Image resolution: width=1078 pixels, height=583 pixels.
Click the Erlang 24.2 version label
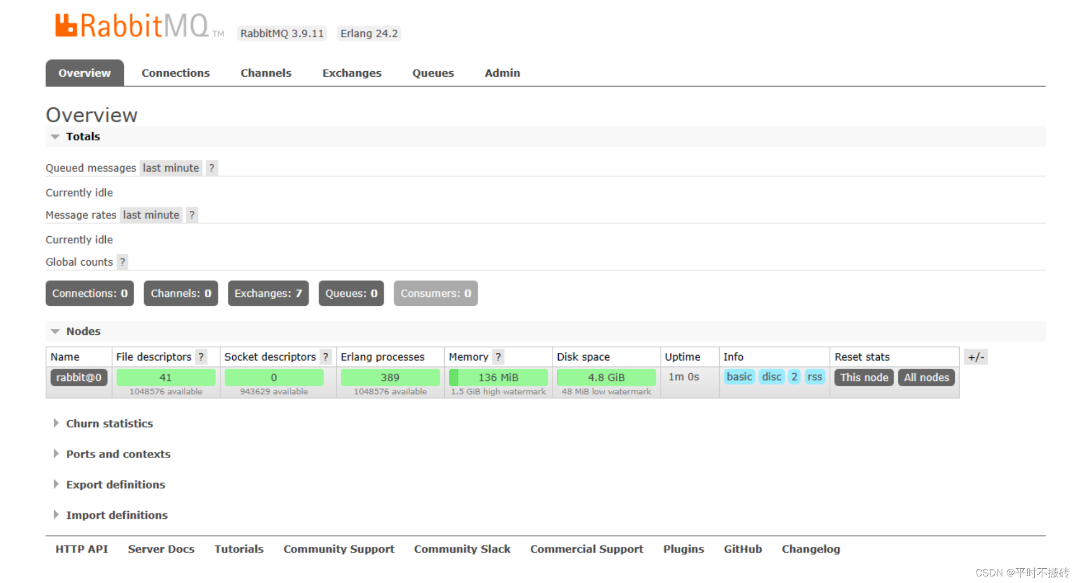pyautogui.click(x=369, y=33)
